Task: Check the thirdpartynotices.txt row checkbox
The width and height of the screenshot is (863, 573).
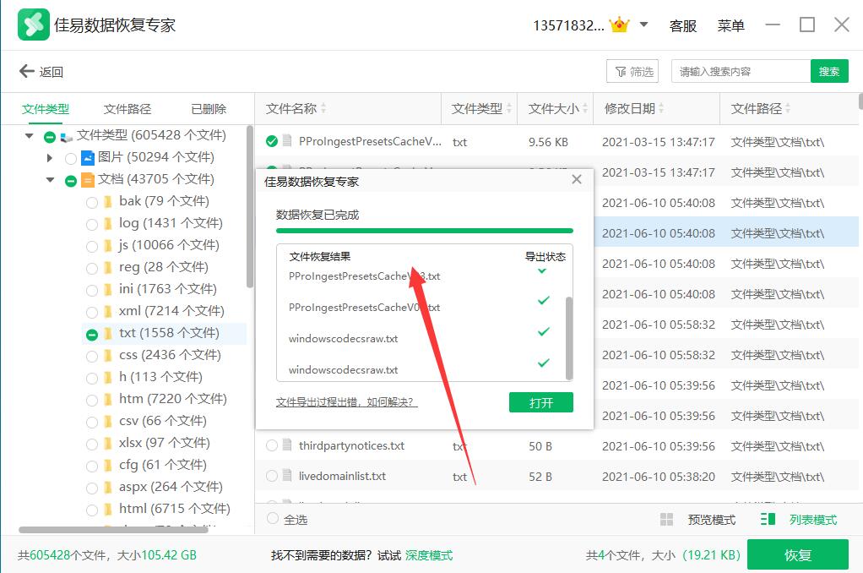Action: click(272, 445)
